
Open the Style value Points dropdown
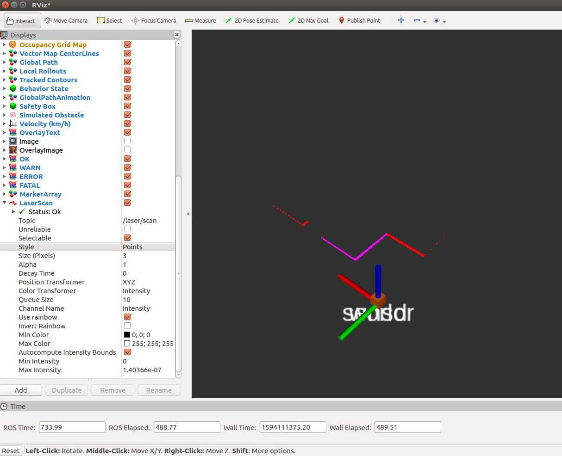[x=148, y=247]
